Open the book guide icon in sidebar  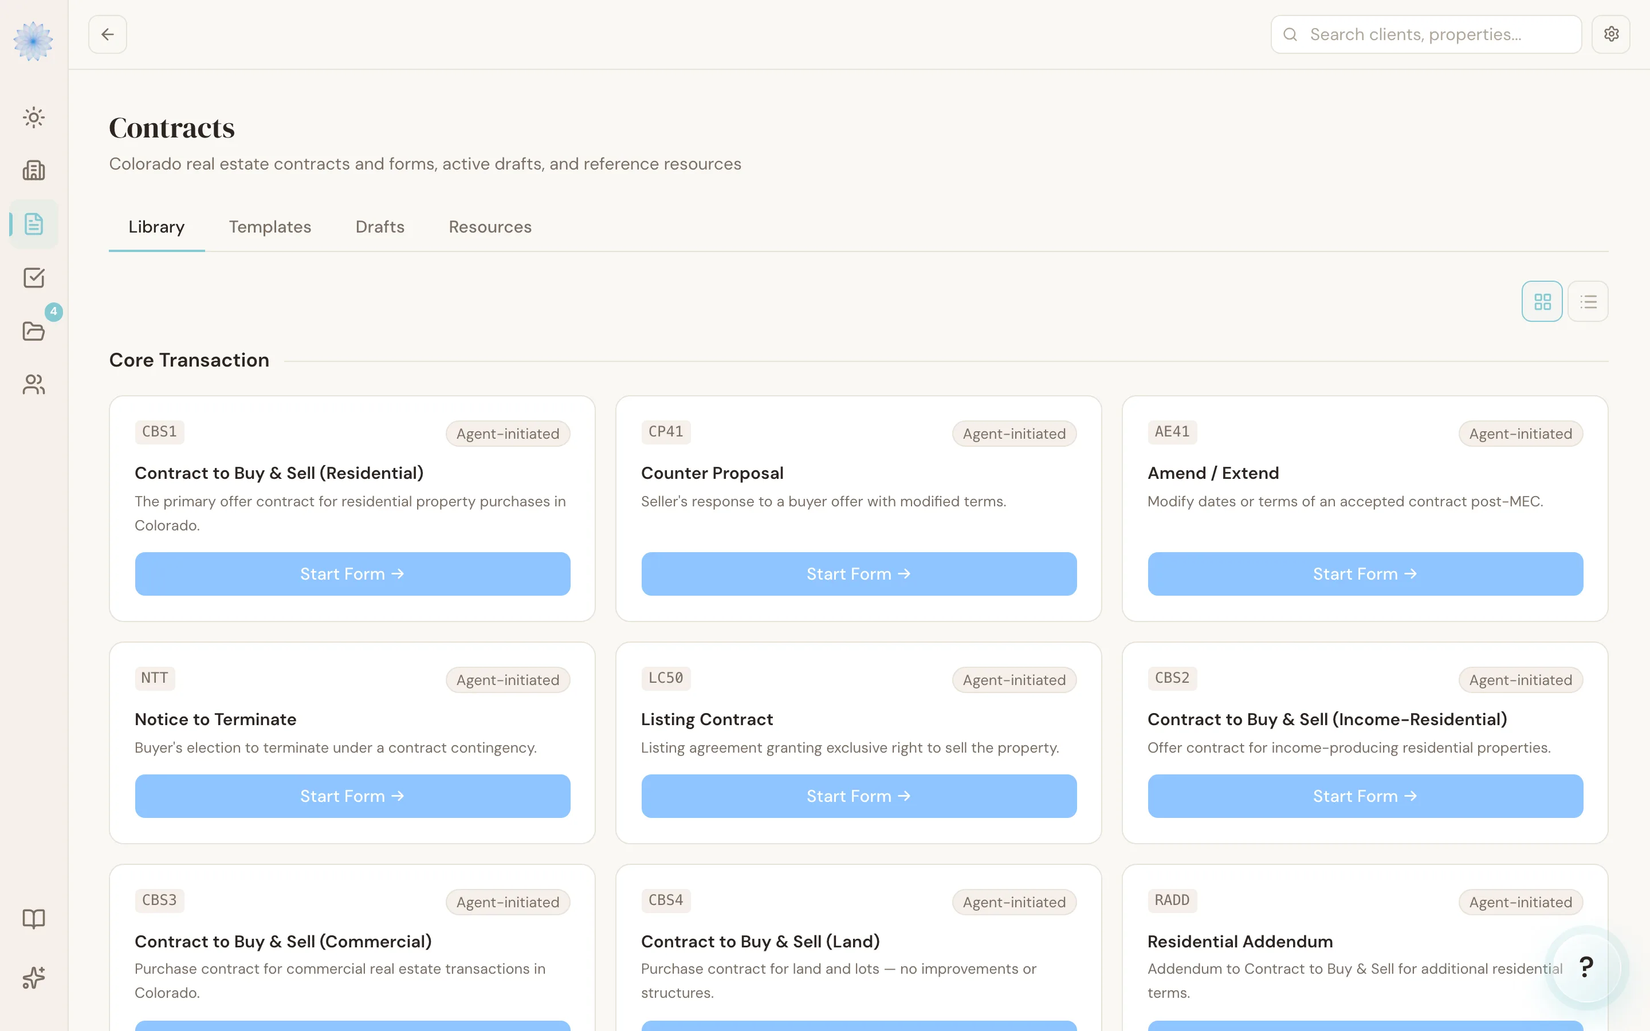(33, 919)
